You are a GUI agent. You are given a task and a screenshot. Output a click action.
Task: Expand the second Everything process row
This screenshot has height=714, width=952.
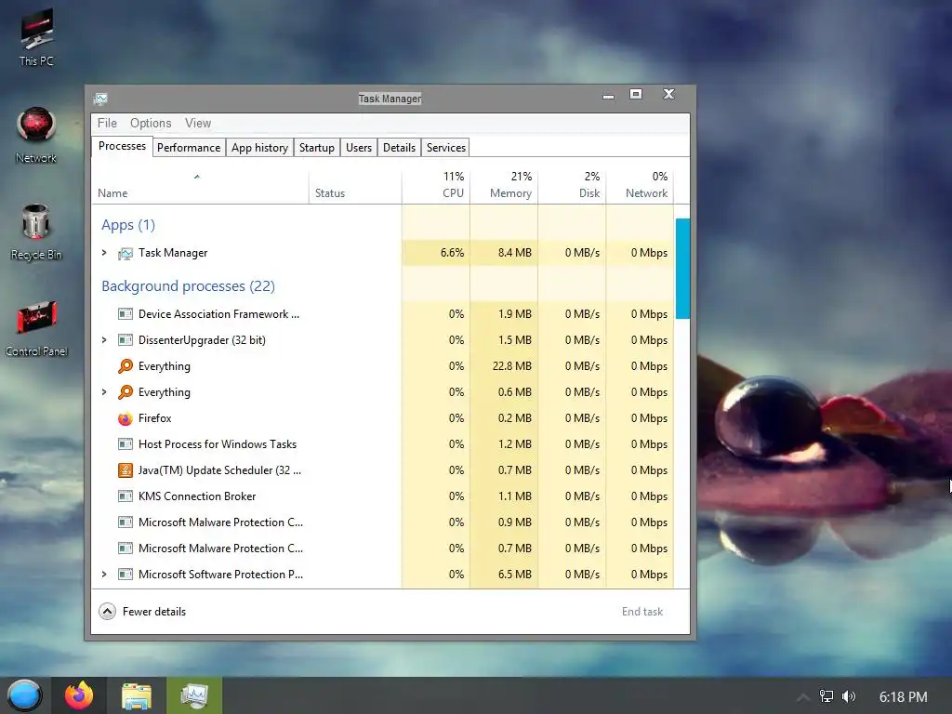[104, 392]
